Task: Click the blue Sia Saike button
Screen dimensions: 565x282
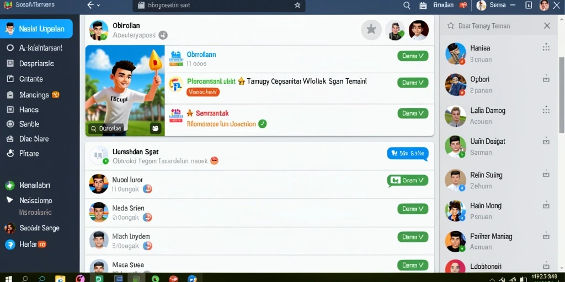Action: click(408, 154)
